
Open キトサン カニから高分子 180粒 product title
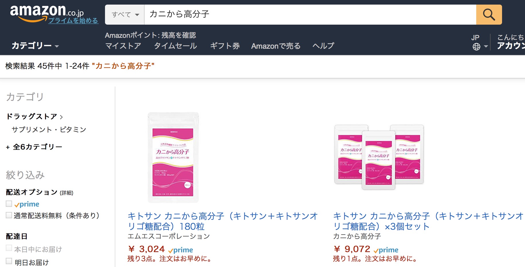(223, 221)
